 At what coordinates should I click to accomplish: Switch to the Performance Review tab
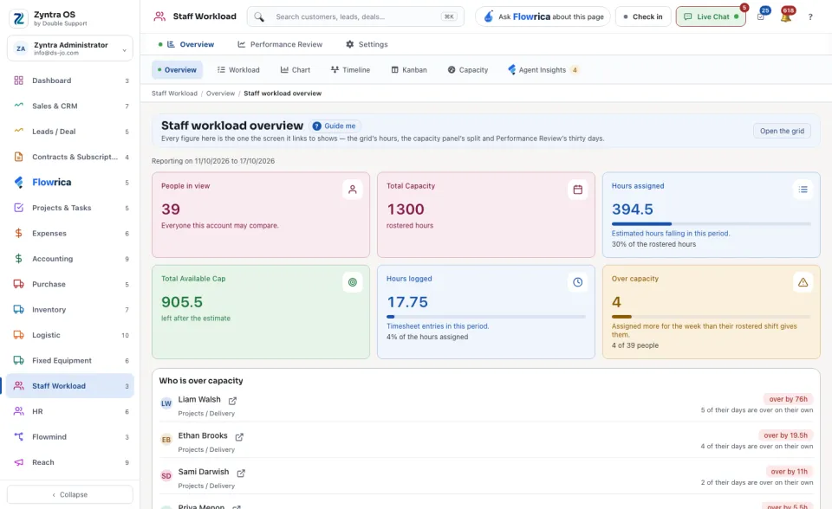click(x=280, y=44)
